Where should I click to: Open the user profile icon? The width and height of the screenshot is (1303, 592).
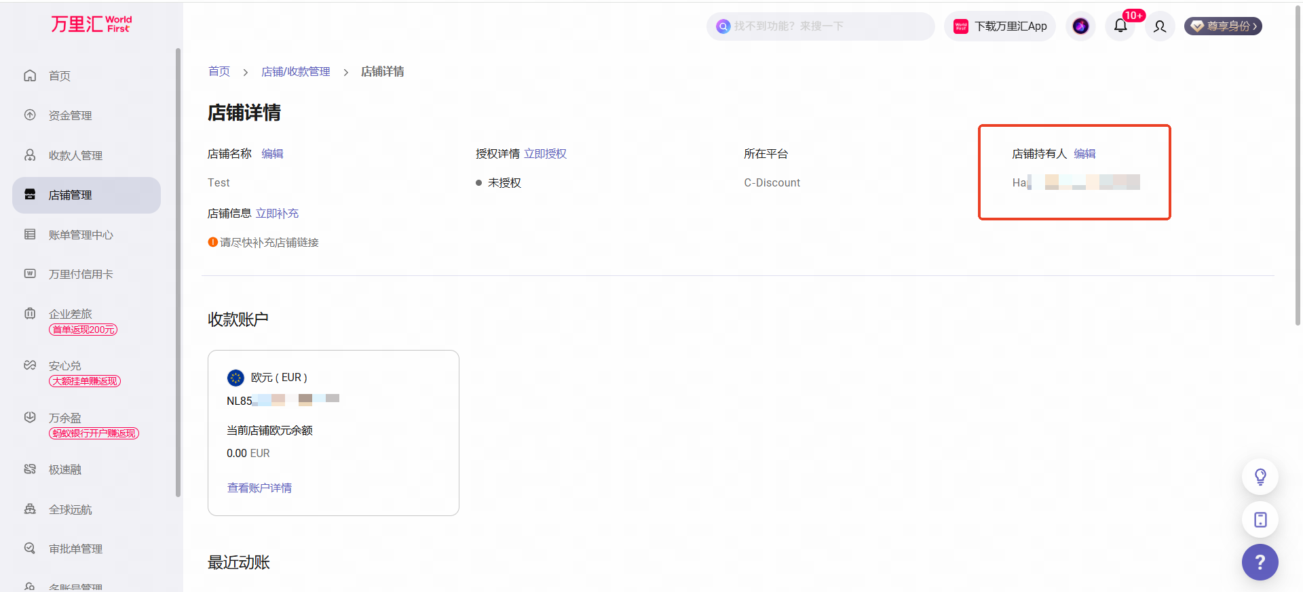coord(1160,26)
